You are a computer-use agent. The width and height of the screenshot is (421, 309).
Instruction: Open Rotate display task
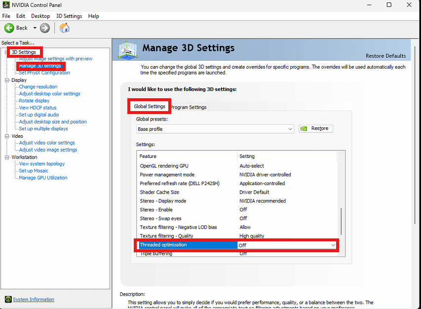tap(34, 101)
